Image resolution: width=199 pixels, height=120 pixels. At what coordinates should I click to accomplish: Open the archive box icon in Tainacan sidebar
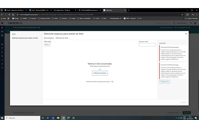click(x=2, y=28)
